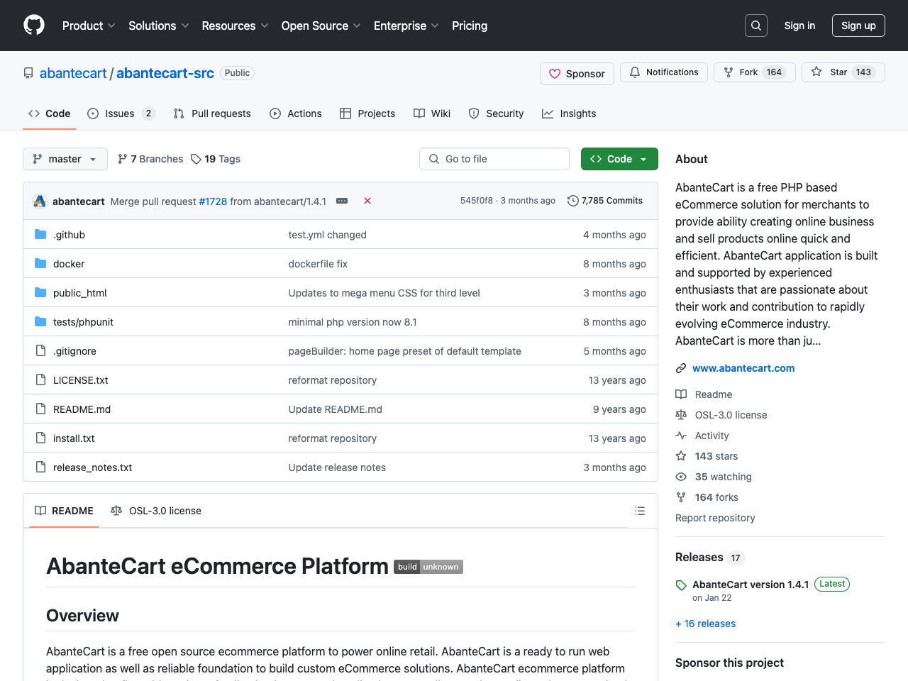The height and width of the screenshot is (681, 908).
Task: Open the + 16 releases link
Action: pyautogui.click(x=705, y=624)
